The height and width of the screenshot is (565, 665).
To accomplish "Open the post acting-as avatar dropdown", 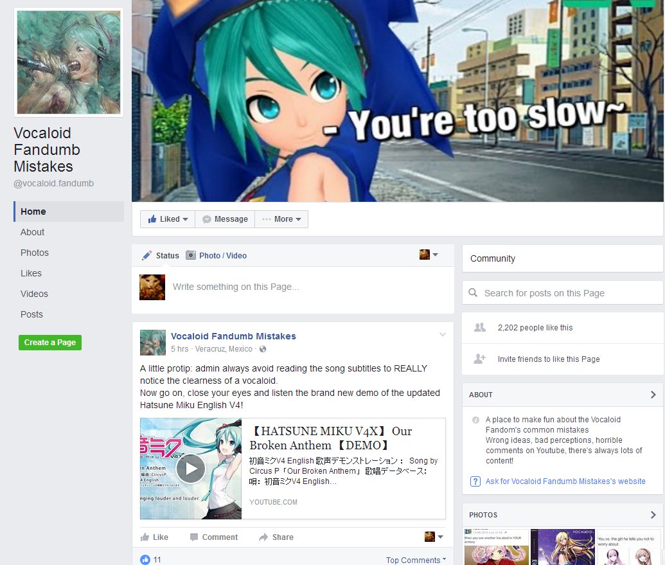I will point(434,537).
